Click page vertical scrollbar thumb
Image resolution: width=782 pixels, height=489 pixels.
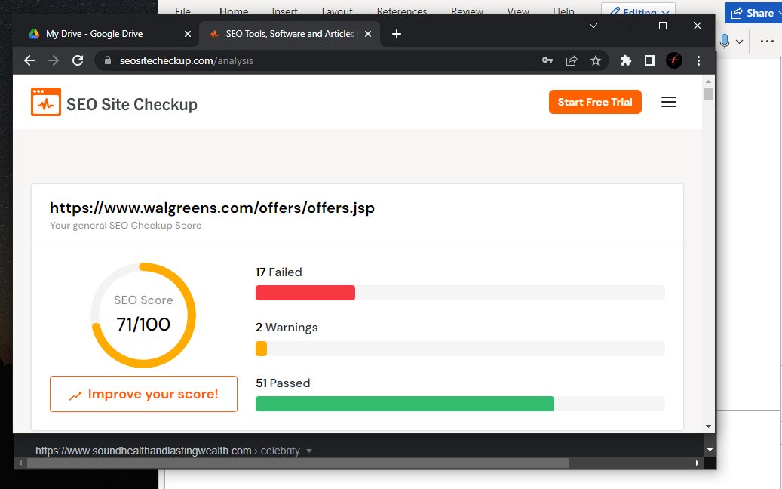708,94
